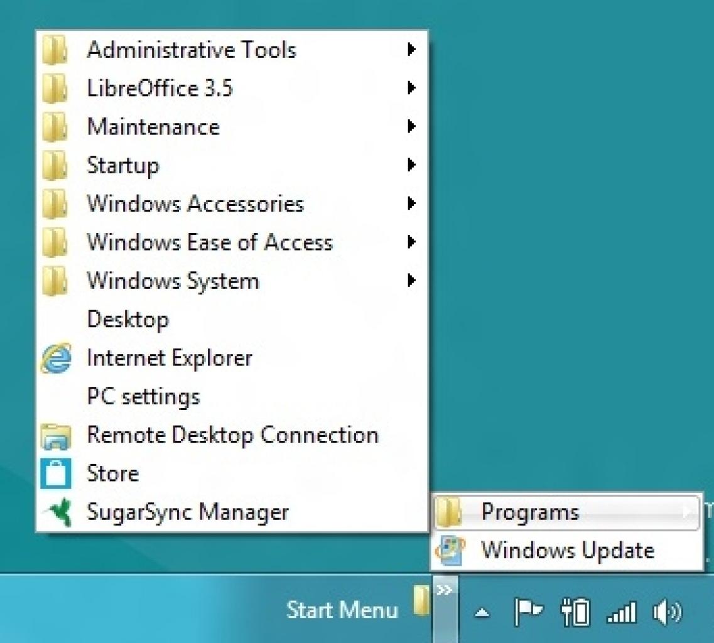Select the Maintenance menu entry

pyautogui.click(x=232, y=127)
